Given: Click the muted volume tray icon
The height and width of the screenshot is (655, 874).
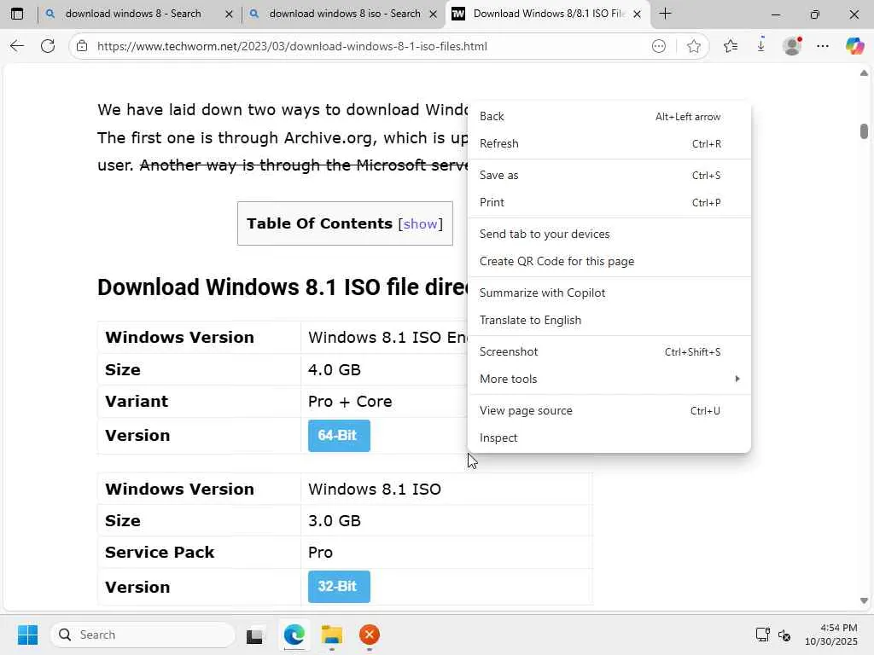Looking at the screenshot, I should coord(784,635).
